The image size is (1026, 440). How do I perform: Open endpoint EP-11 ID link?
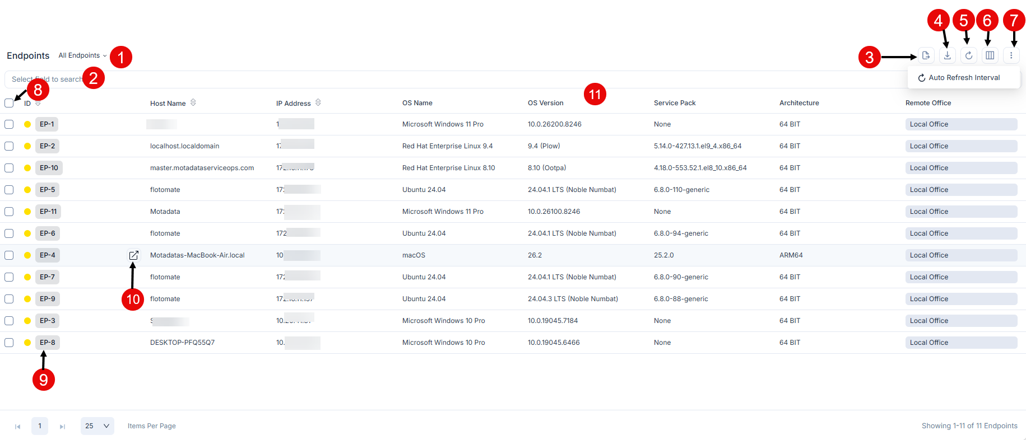pyautogui.click(x=48, y=212)
